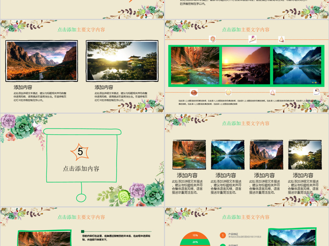Viewport: 329px width, 246px height.
Task: Select the brown scallop shell icon below the canyon stream photo
Action: coord(194,92)
